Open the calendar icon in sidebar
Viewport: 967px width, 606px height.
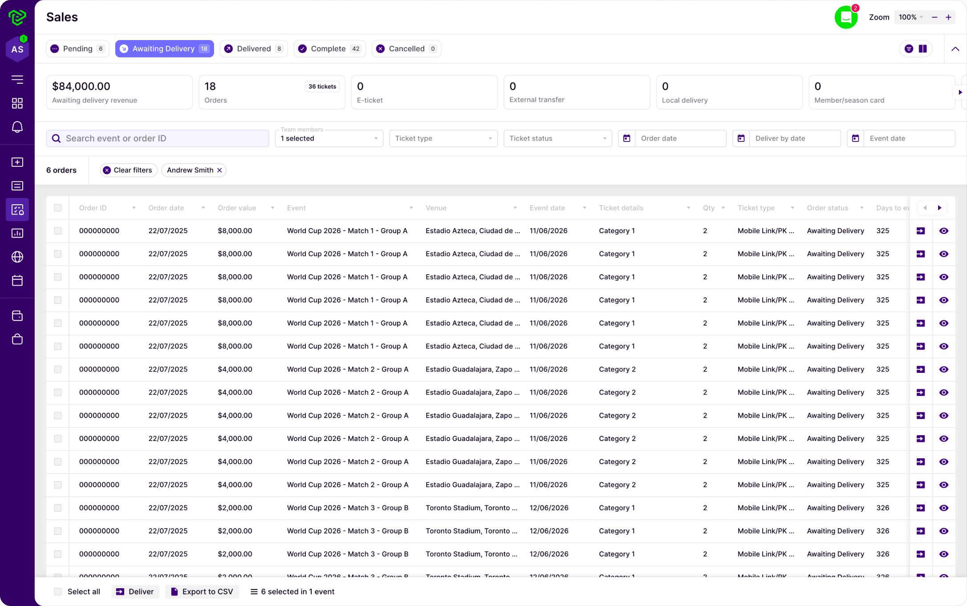click(17, 280)
